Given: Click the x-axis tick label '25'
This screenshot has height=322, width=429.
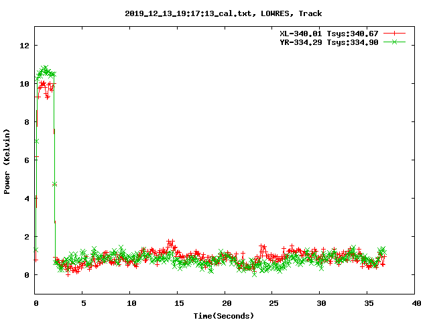Looking at the screenshot, I should coord(273,303).
